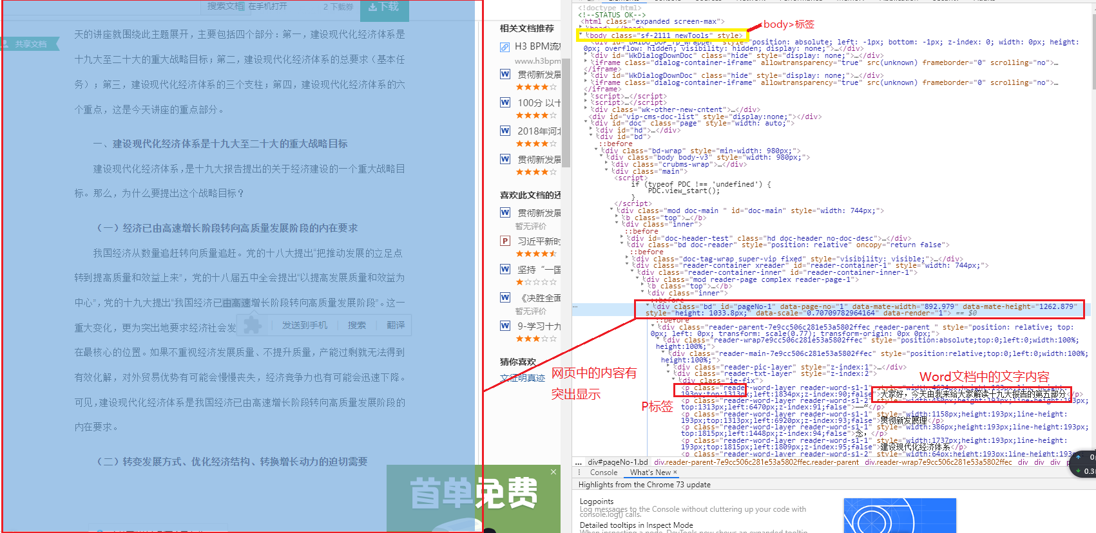The width and height of the screenshot is (1096, 533).
Task: Open the '2018年河北' recommended document
Action: tap(539, 131)
